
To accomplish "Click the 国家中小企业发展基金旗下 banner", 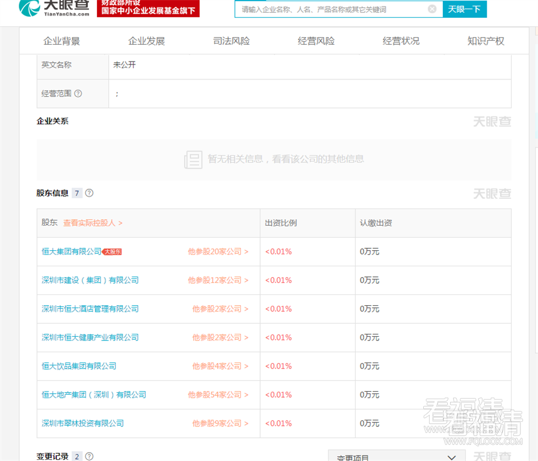I will tap(148, 8).
